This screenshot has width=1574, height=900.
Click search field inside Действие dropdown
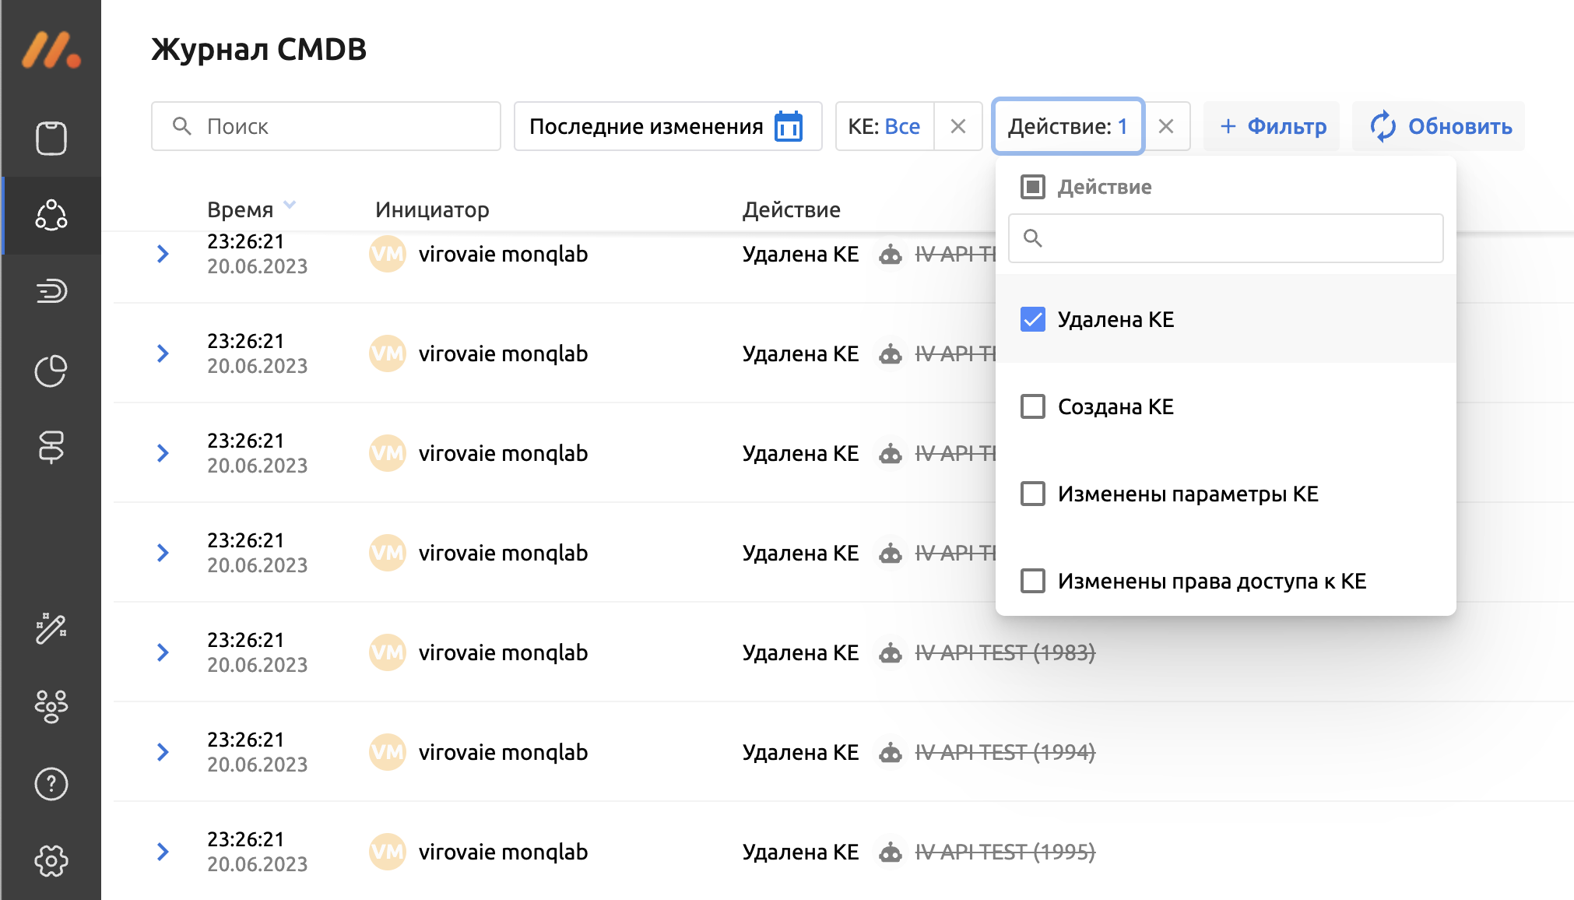pyautogui.click(x=1226, y=238)
